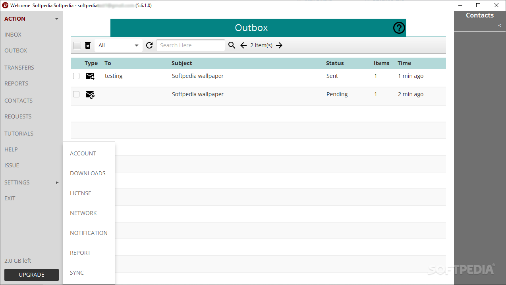Expand the ACTION menu arrow

point(57,19)
